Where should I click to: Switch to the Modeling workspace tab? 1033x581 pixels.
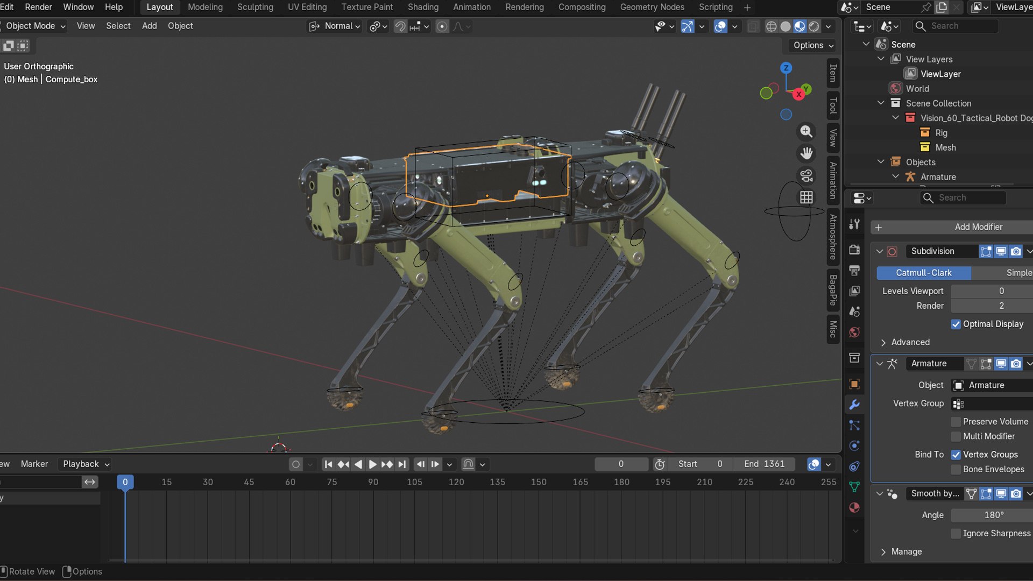[205, 7]
